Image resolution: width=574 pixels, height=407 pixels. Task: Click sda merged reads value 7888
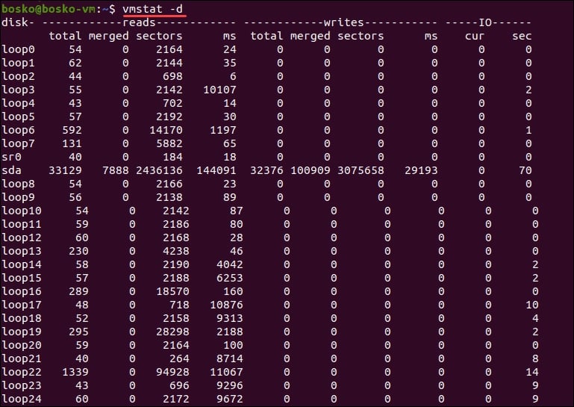pos(115,170)
